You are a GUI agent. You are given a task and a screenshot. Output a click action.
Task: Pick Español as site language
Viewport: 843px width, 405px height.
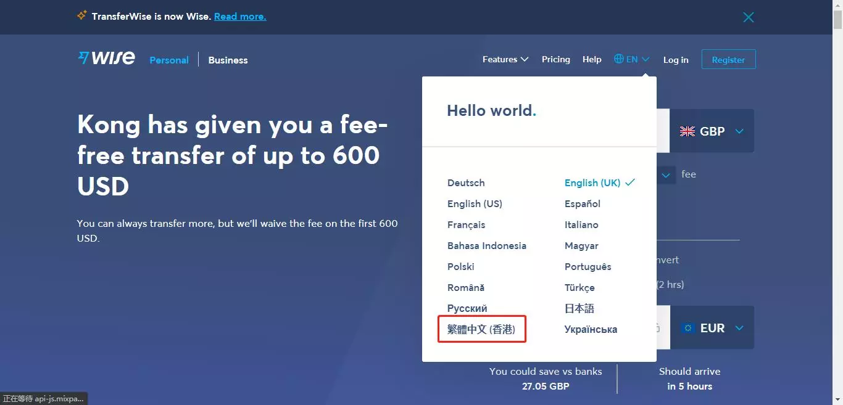tap(582, 204)
